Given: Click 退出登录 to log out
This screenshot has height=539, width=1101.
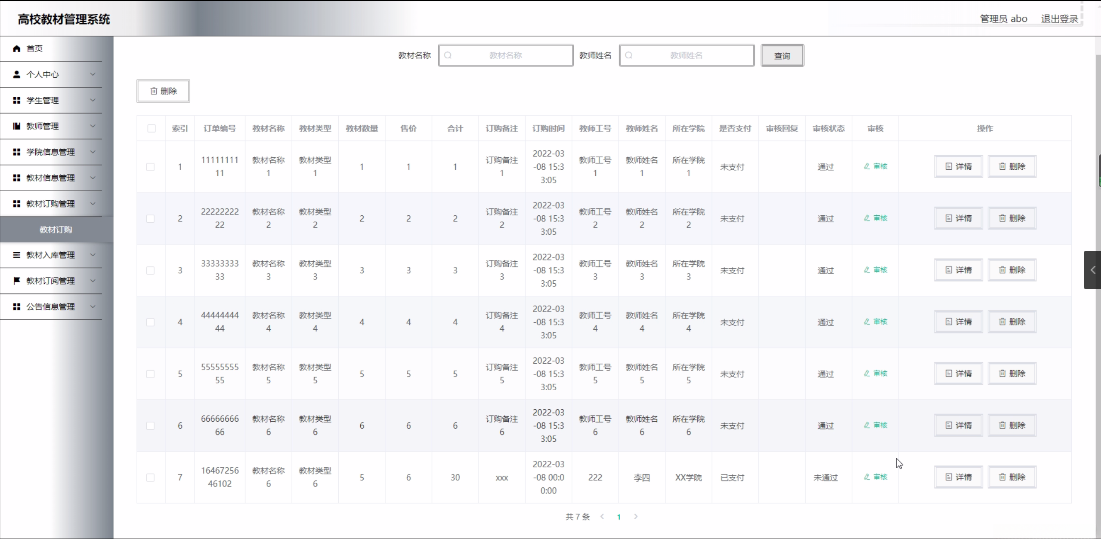Looking at the screenshot, I should tap(1059, 19).
